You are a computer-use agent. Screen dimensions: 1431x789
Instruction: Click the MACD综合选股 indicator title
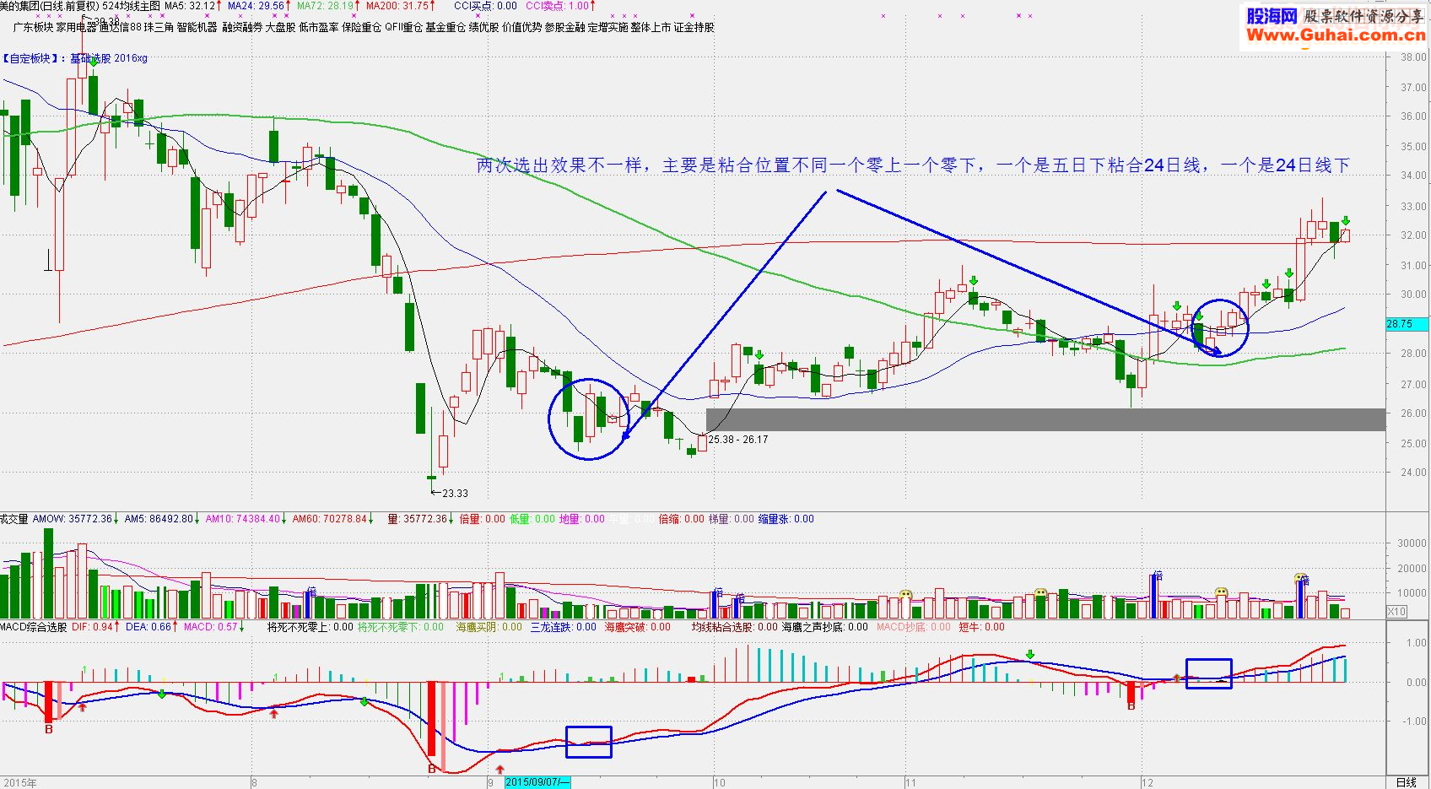(x=34, y=627)
